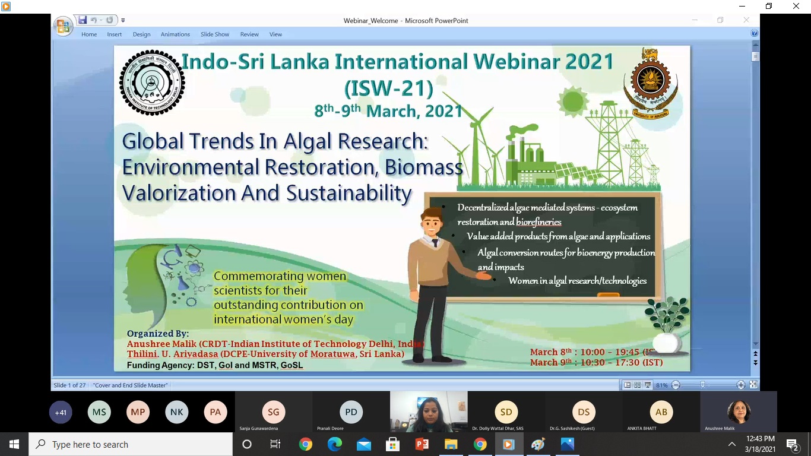
Task: Go to Next Slide double-arrow button
Action: (x=756, y=363)
